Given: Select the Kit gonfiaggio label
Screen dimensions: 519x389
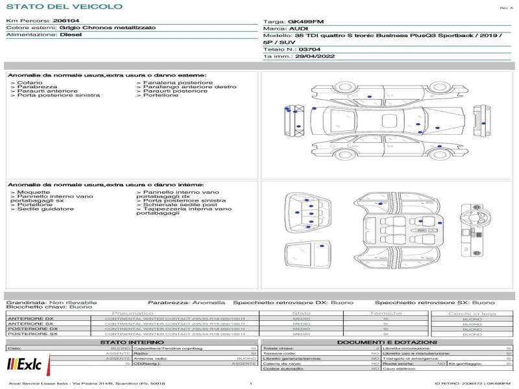Looking at the screenshot, I should (x=465, y=364).
